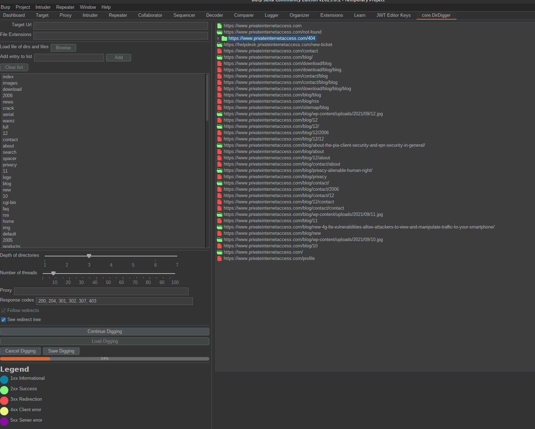Click the Clear list button

point(14,67)
